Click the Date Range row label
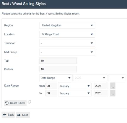This screenshot has height=123, width=127. click(x=12, y=86)
